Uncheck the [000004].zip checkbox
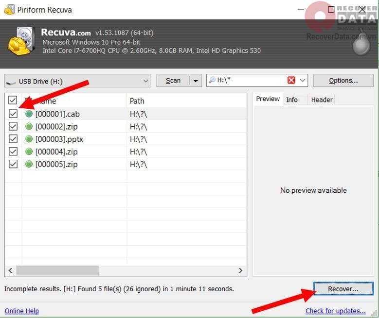379x318 pixels. [x=13, y=151]
